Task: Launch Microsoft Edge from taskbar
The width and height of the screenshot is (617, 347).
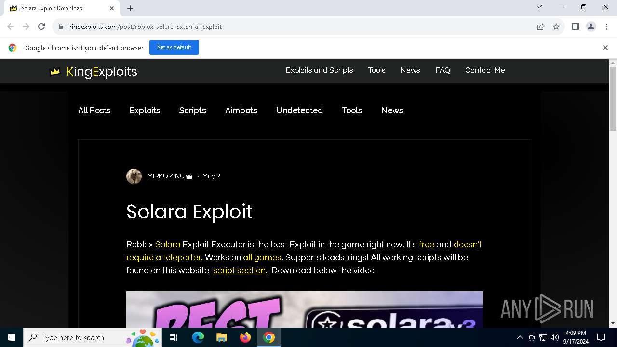Action: coord(198,337)
